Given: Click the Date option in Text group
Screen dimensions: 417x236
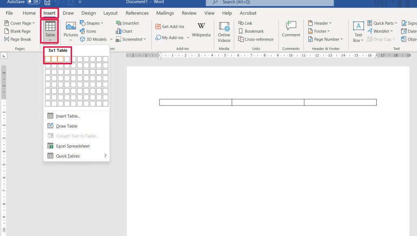Looking at the screenshot, I should pos(409,31).
